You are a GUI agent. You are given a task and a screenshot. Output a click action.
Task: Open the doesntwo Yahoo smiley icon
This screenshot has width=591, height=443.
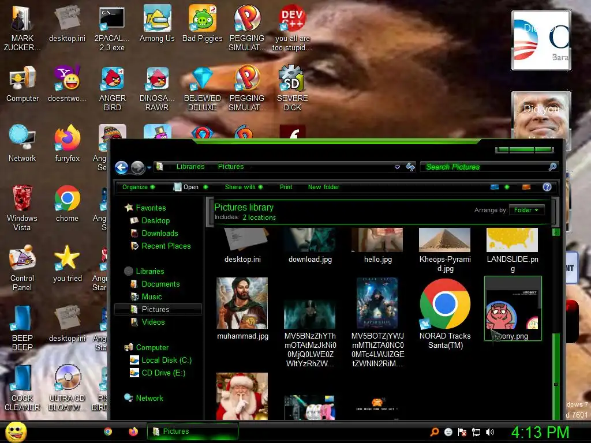[x=67, y=84]
